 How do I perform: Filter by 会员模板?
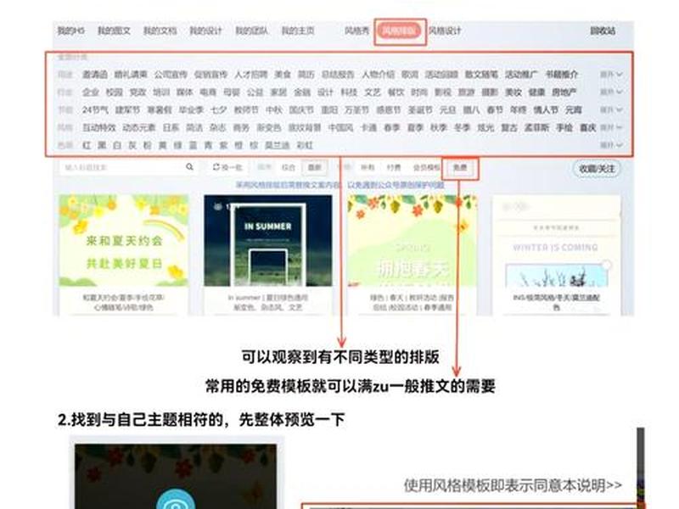pyautogui.click(x=427, y=167)
